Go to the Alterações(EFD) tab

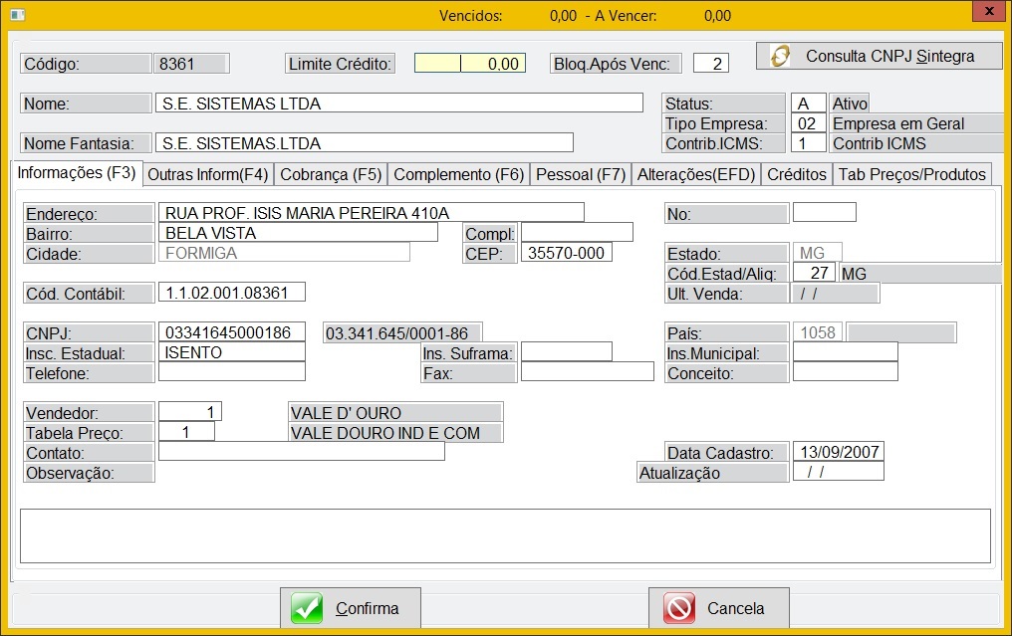click(x=695, y=174)
